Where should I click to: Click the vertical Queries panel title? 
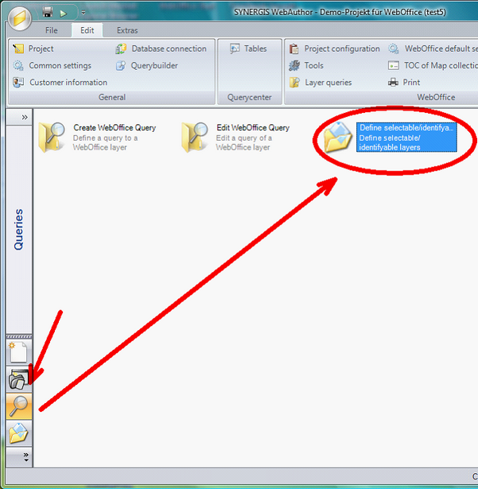[x=19, y=229]
